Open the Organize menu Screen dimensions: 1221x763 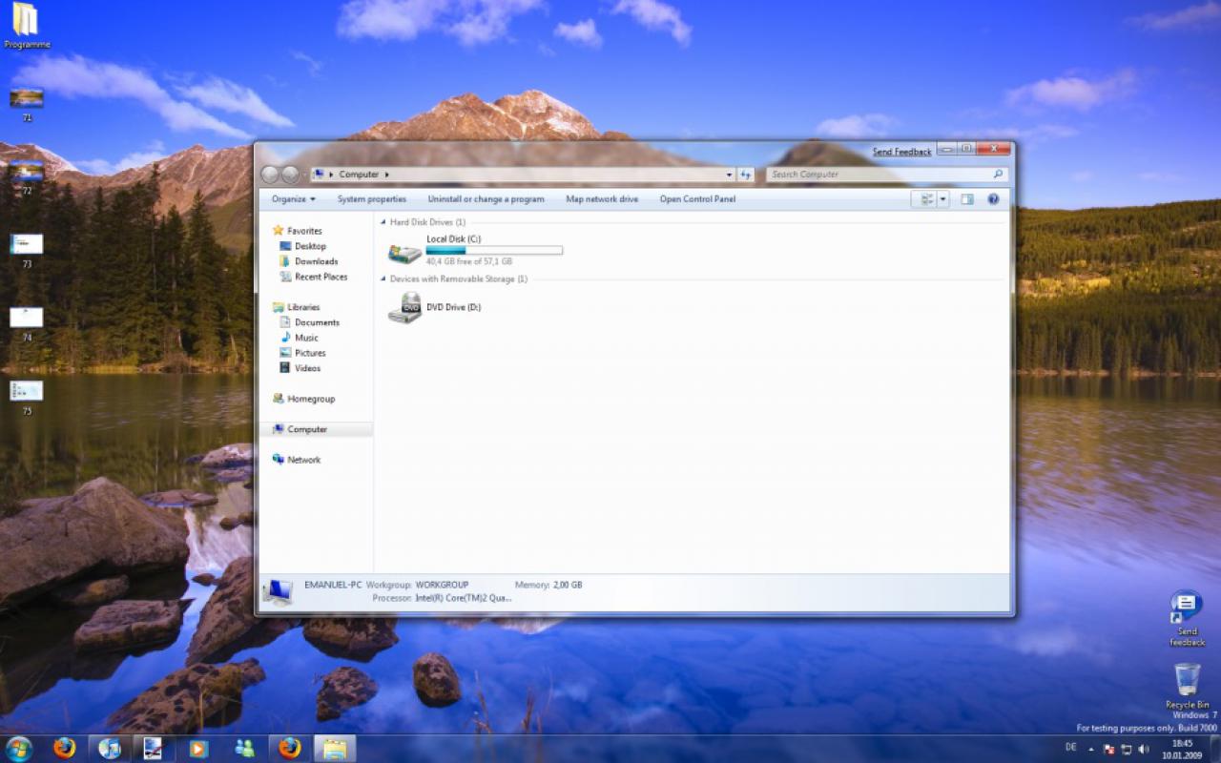coord(293,199)
